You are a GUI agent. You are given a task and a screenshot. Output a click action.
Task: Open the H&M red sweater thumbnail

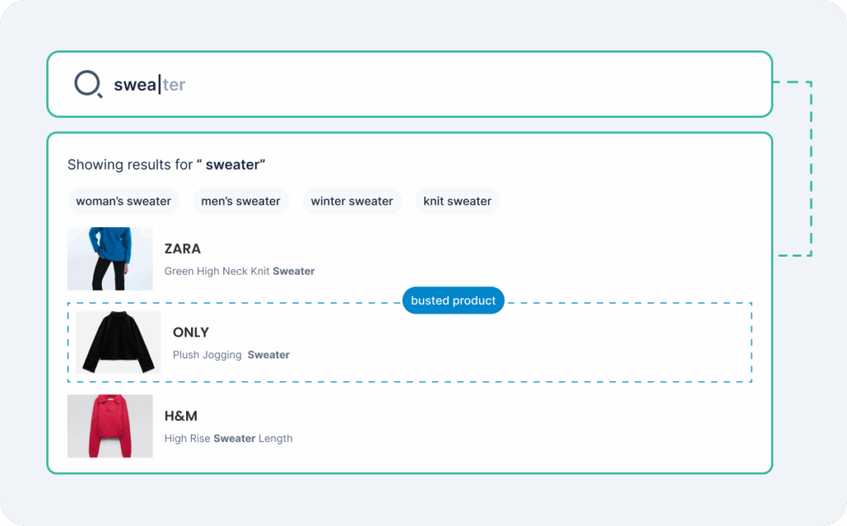click(110, 425)
